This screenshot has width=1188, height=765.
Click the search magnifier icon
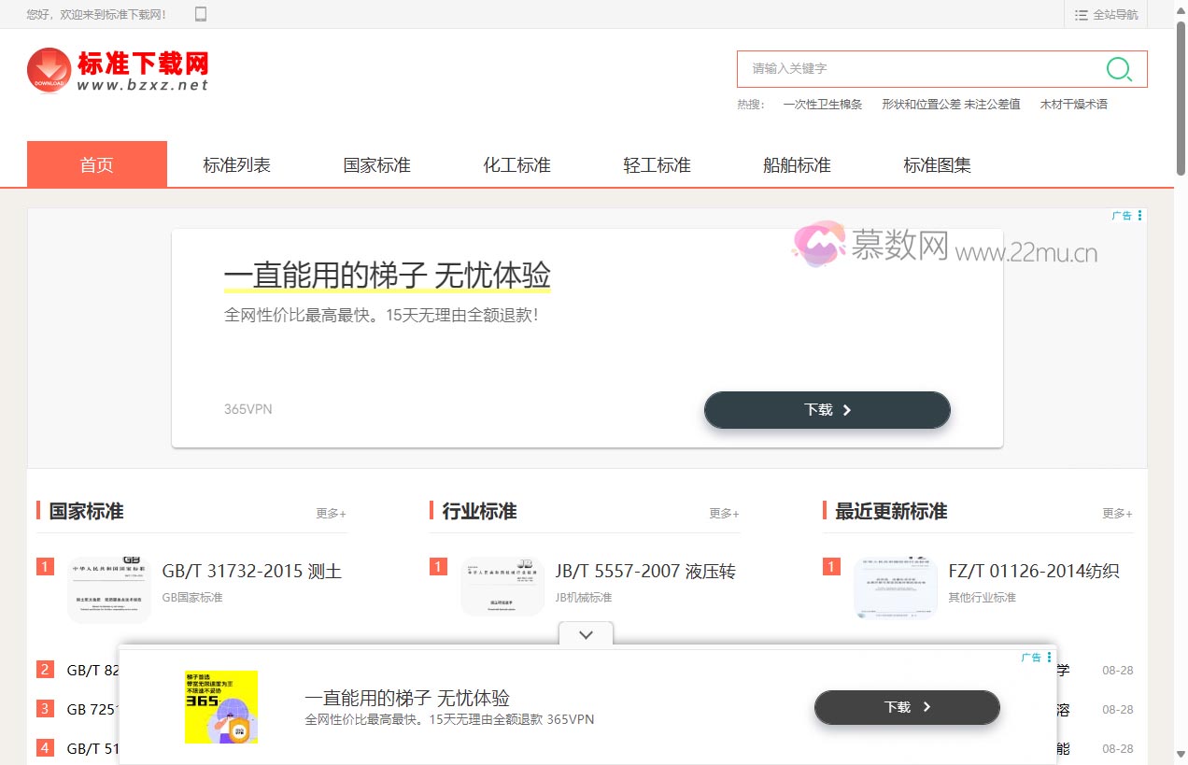(x=1118, y=68)
